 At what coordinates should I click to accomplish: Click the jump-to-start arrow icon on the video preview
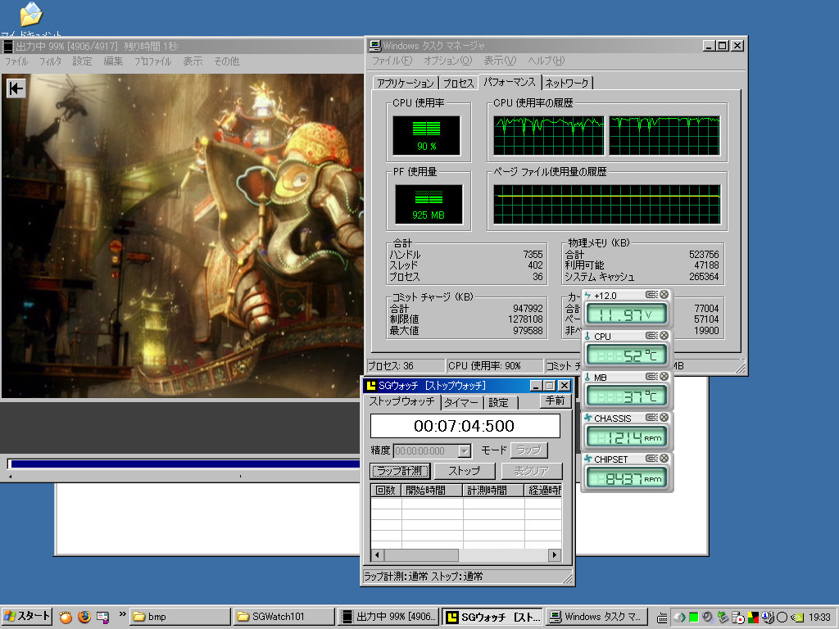[16, 88]
